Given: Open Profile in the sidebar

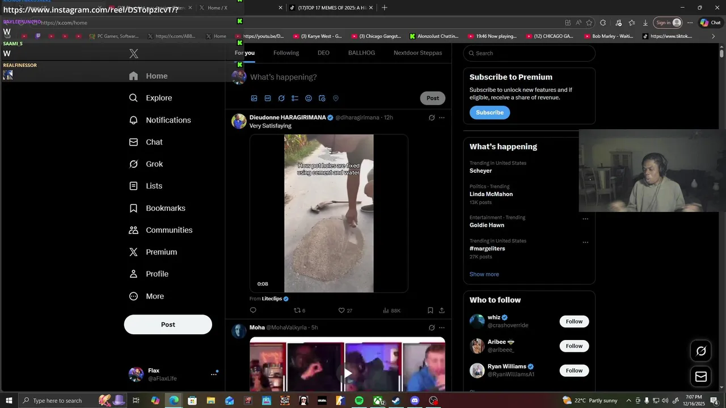Looking at the screenshot, I should coord(149,274).
